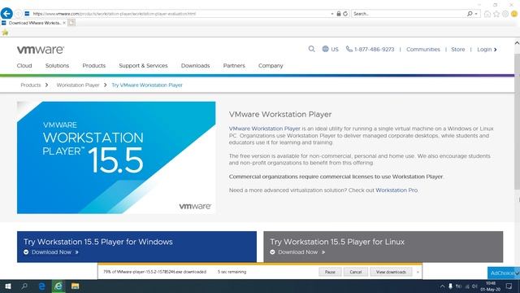520x293 pixels.
Task: Open the Products navigation menu
Action: click(x=94, y=65)
